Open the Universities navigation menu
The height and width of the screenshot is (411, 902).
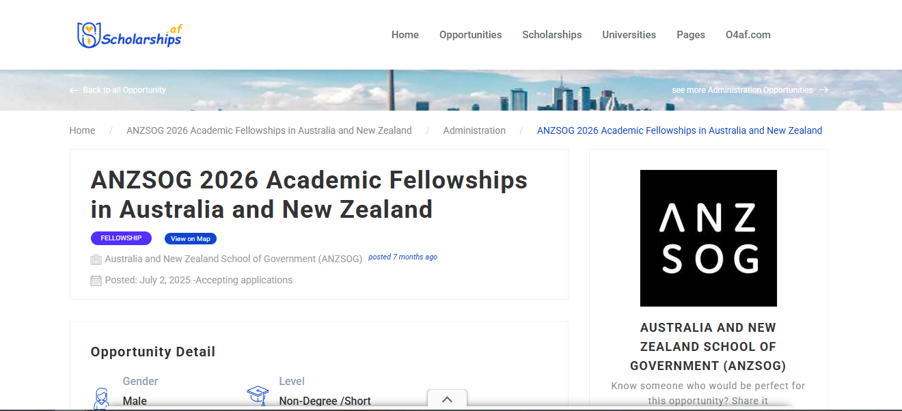pyautogui.click(x=629, y=35)
